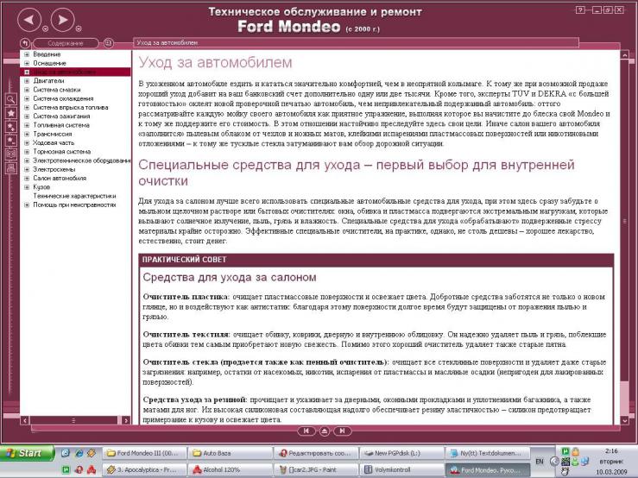Viewport: 638px width, 478px height.
Task: Click the scroll-down arrow of the article pane
Action: [624, 420]
